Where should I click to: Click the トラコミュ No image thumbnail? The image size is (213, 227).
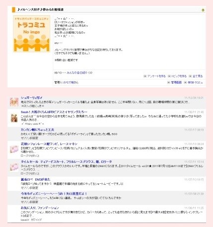32,34
